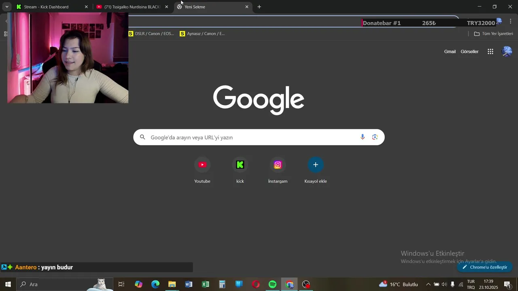Open the OBS Studio taskbar icon
This screenshot has width=518, height=291.
[x=306, y=284]
